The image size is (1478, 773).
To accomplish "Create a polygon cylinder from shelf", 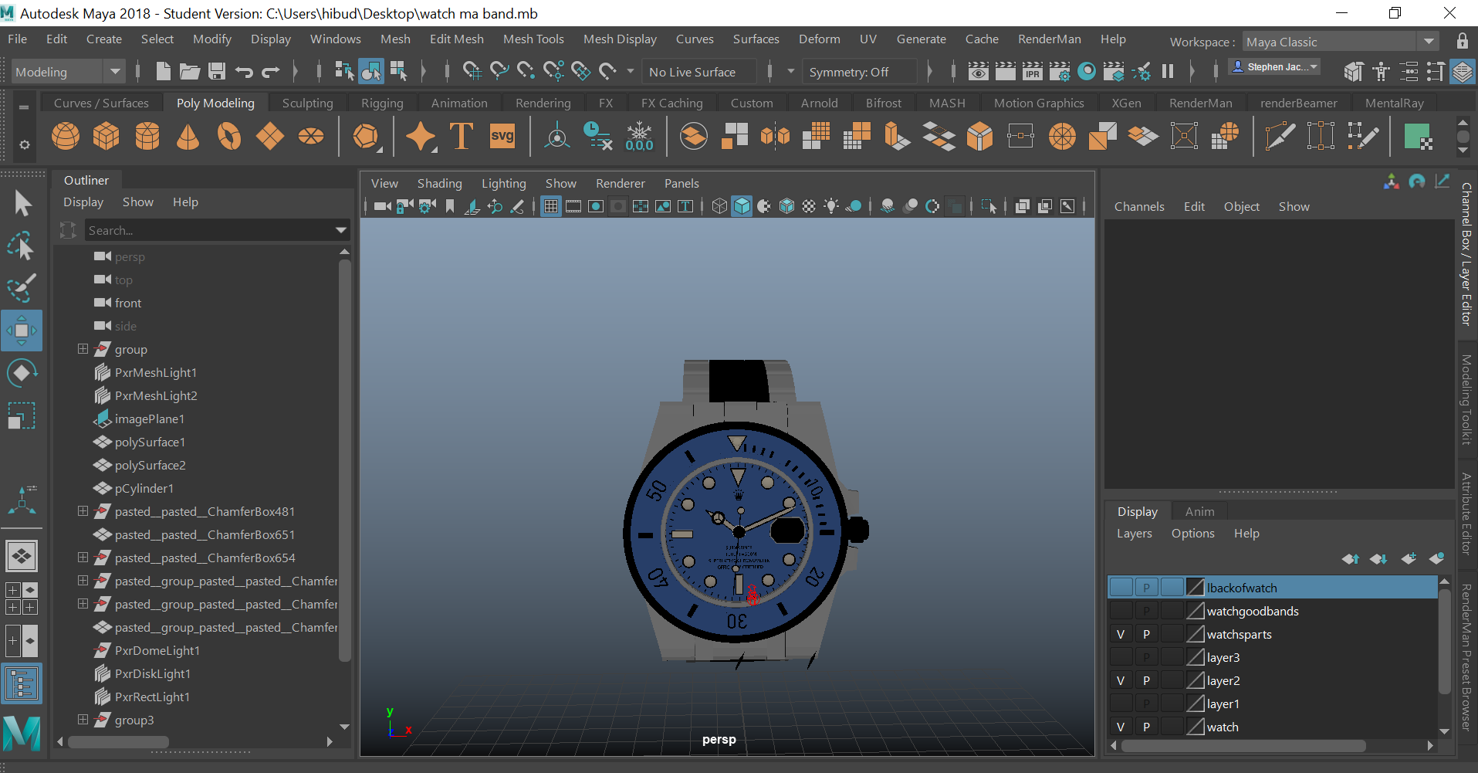I will tap(147, 137).
